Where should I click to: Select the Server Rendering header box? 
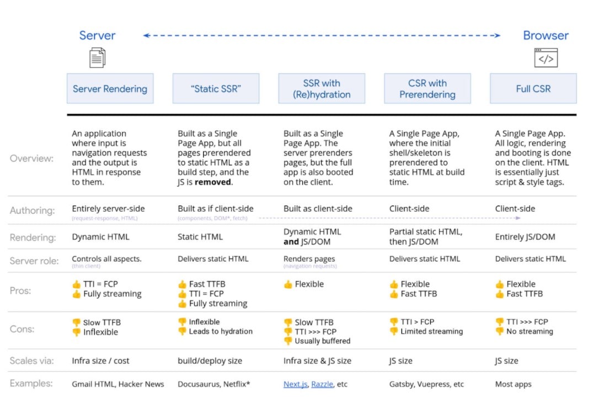(x=110, y=89)
